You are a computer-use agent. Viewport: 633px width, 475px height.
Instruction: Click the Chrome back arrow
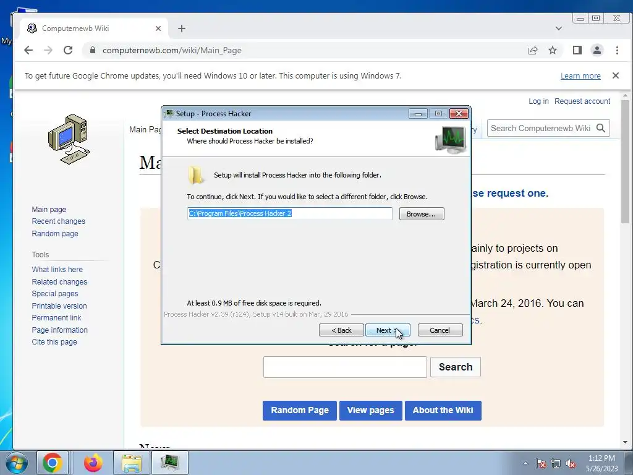[x=28, y=50]
